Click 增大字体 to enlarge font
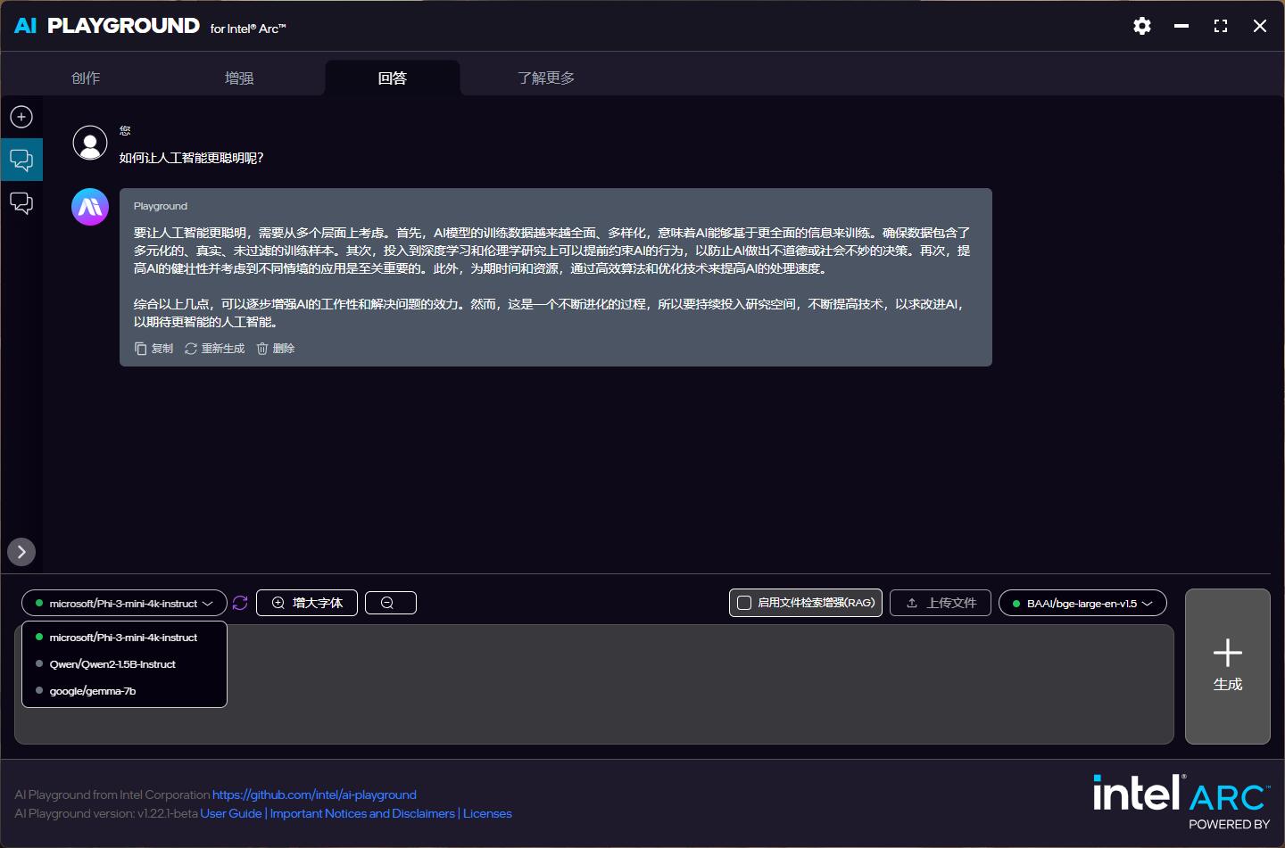1285x848 pixels. point(307,603)
